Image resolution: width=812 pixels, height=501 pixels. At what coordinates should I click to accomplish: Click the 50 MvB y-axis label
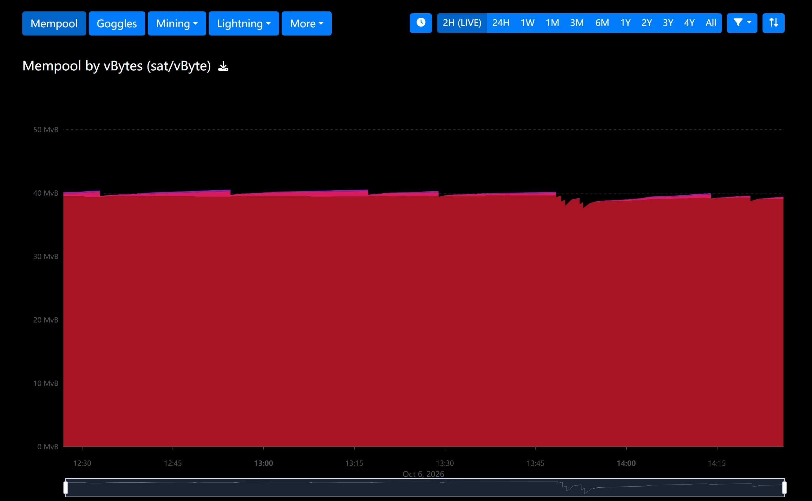click(x=46, y=130)
